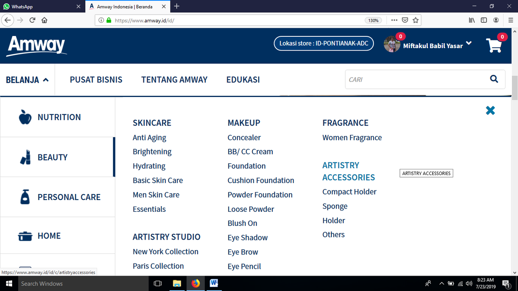This screenshot has width=518, height=291.
Task: Open ARTISTRY ACCESSORIES heading link
Action: tap(348, 171)
